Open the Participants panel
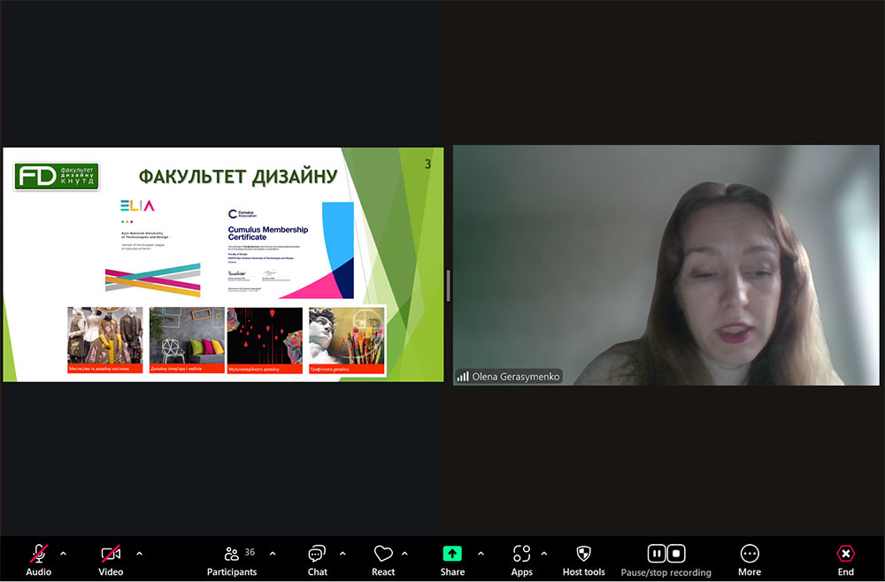The image size is (885, 582). coord(232,560)
